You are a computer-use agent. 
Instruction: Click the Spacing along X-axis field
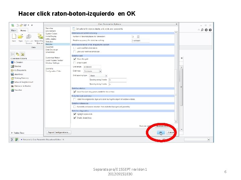tap(117, 80)
